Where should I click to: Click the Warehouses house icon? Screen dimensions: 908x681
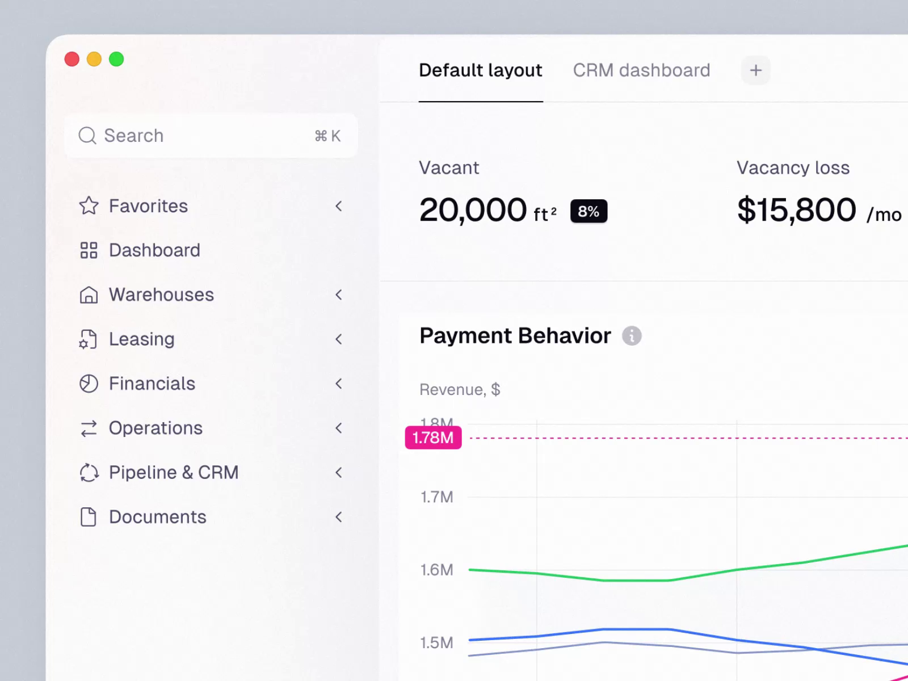point(89,295)
